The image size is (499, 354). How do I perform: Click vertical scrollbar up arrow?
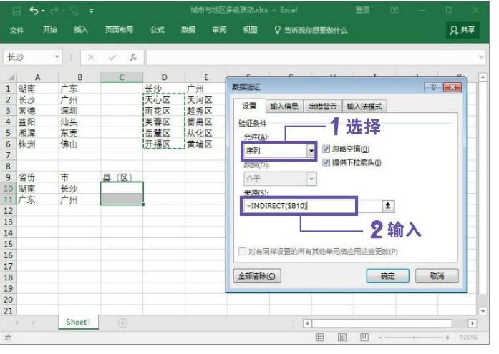point(483,77)
